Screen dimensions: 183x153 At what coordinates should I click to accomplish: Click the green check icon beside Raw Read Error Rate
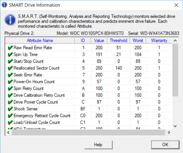(10, 48)
